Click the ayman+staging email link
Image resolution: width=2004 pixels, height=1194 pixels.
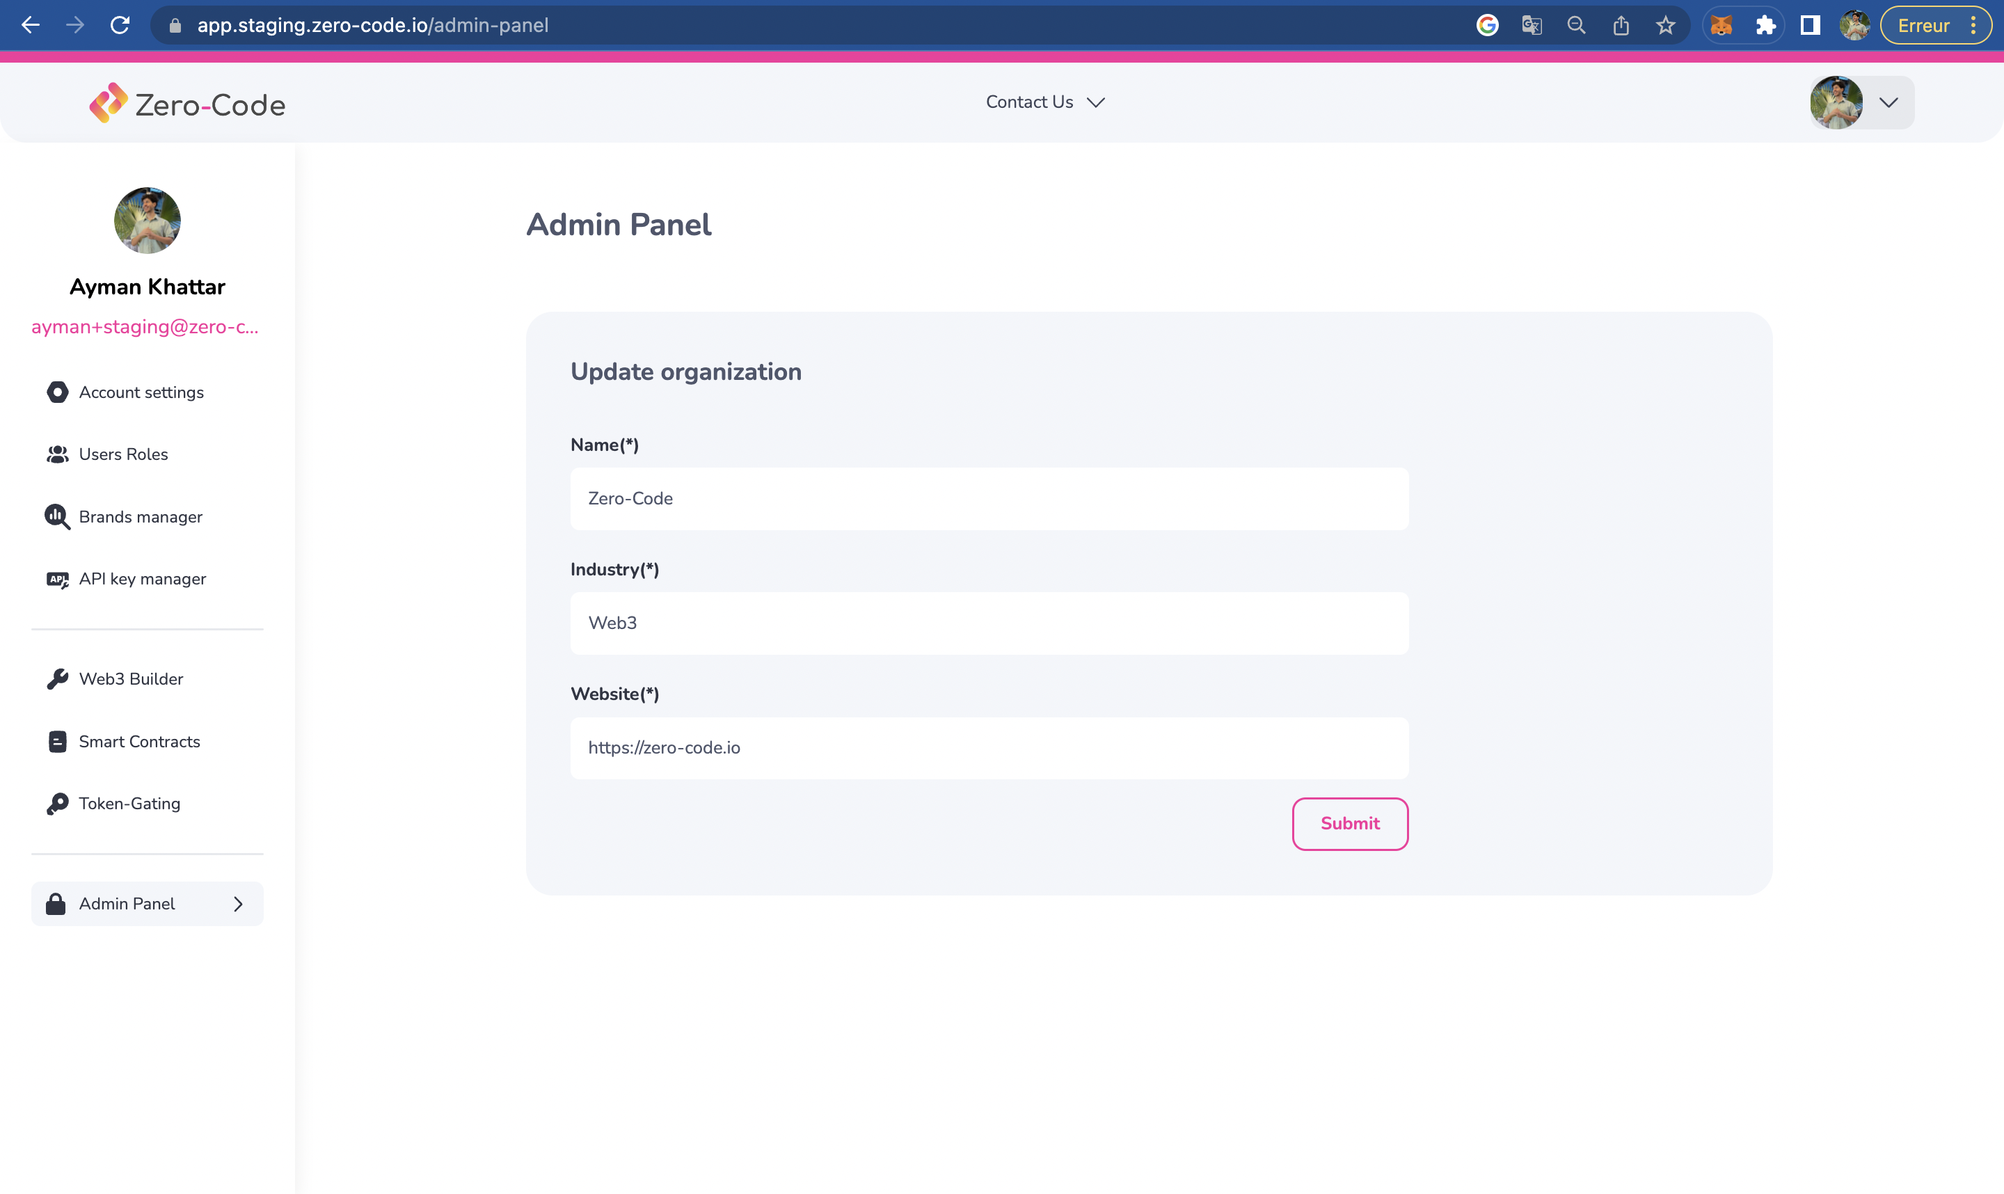(145, 326)
